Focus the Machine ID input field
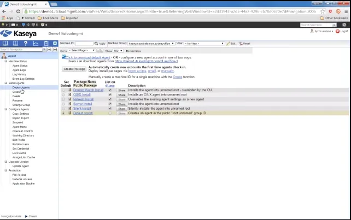Screen dimensions: 351x220 (x=84, y=44)
